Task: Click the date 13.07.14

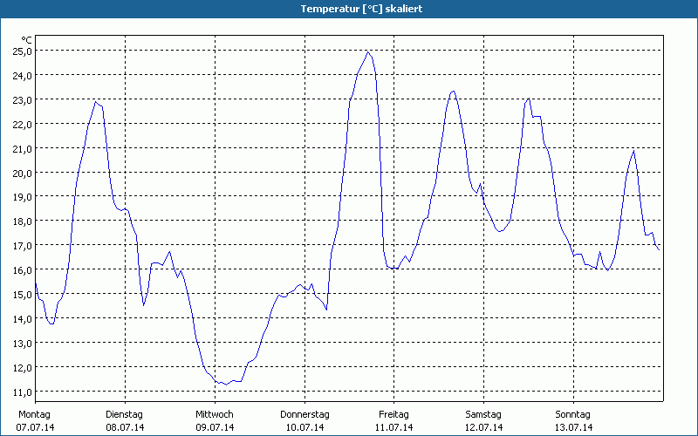Action: point(574,427)
